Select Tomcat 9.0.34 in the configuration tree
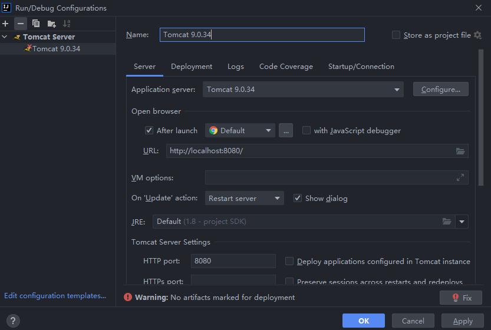 click(58, 49)
